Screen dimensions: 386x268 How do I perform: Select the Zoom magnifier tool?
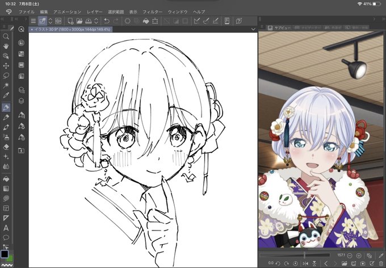pyautogui.click(x=6, y=37)
